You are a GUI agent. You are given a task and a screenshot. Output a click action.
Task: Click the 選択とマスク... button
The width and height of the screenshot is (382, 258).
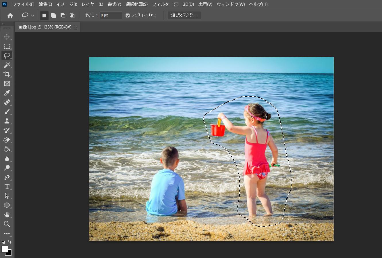click(184, 15)
